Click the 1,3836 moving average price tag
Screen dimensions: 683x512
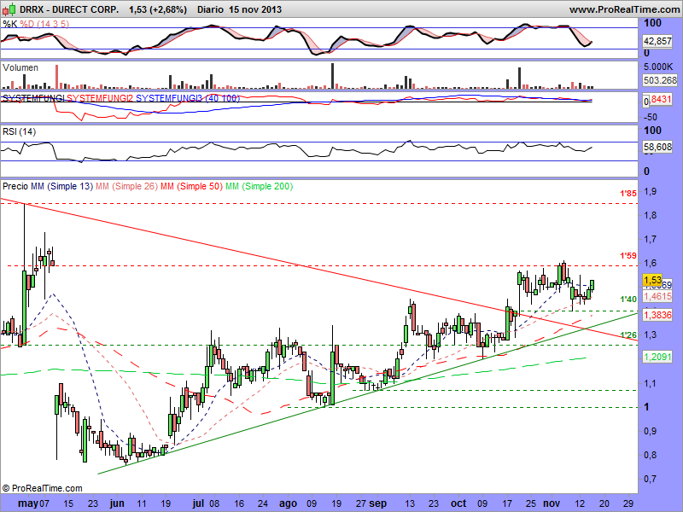657,315
